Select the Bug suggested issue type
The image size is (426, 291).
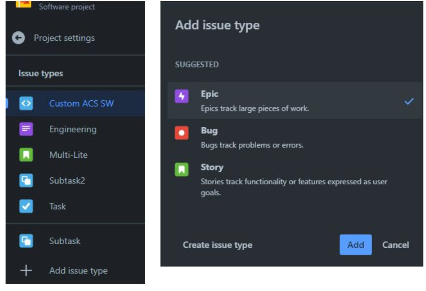(x=295, y=137)
